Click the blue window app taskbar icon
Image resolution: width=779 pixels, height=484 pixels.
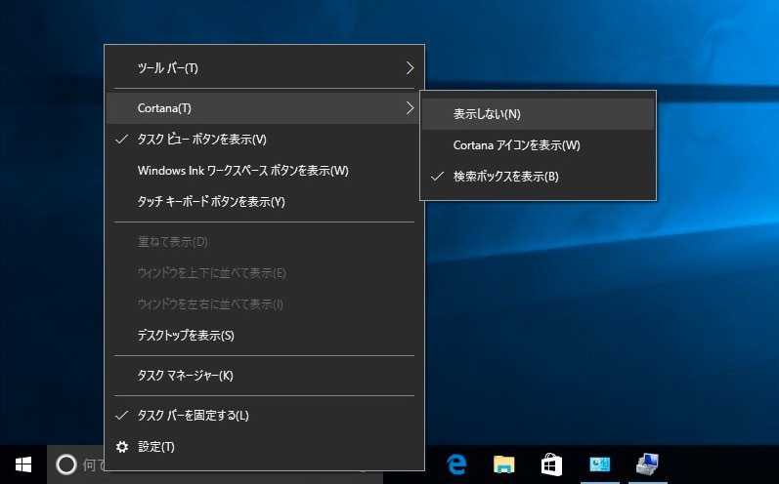tap(599, 464)
